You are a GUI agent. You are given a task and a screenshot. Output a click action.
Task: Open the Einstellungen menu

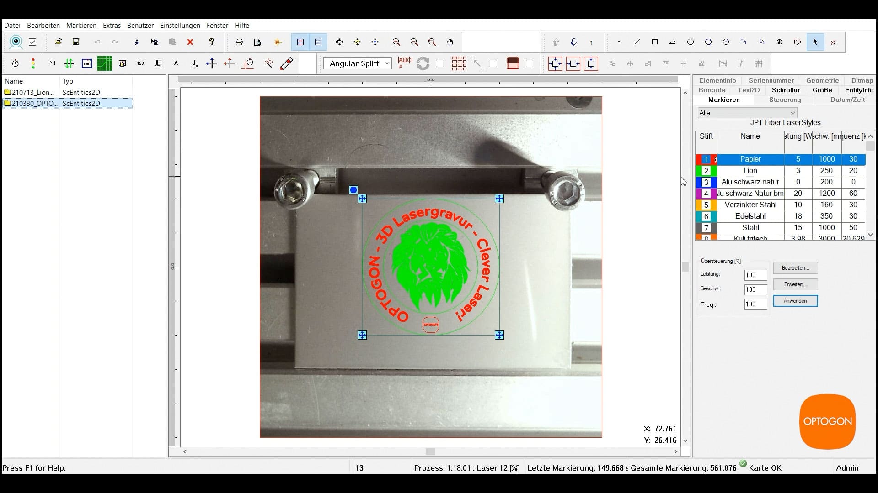(180, 26)
